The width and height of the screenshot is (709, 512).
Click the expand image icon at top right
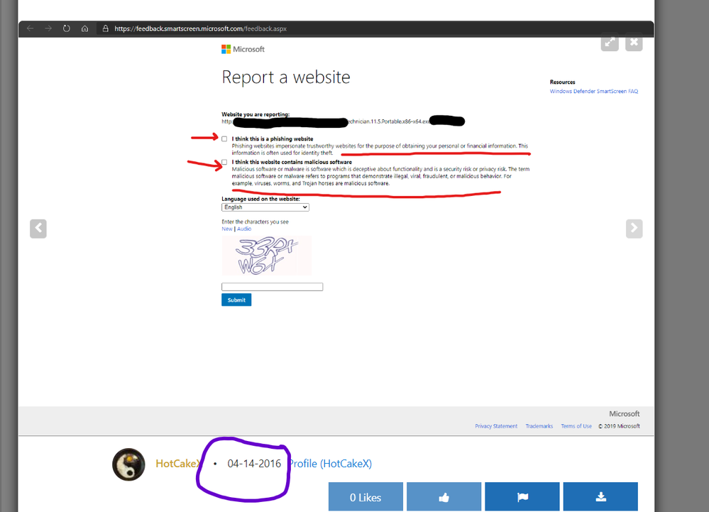610,43
